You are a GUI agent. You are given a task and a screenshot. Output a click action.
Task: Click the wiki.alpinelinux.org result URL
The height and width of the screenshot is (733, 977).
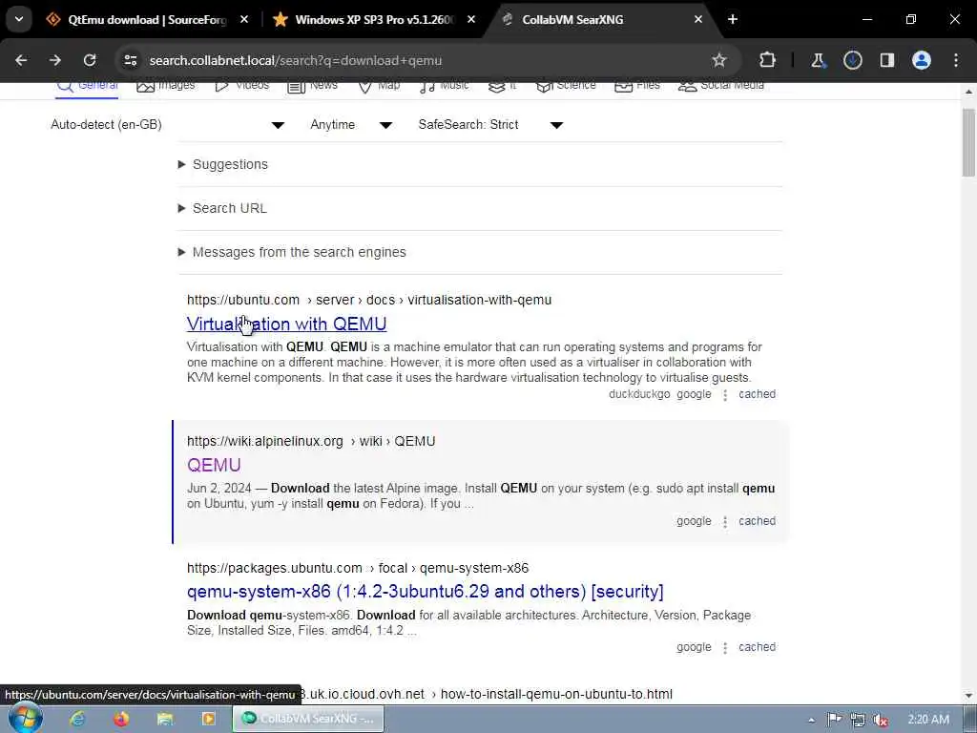tap(311, 441)
